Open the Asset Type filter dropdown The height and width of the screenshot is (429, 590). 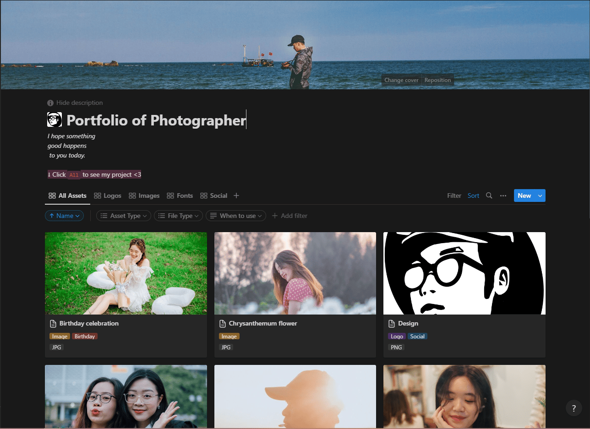coord(123,216)
